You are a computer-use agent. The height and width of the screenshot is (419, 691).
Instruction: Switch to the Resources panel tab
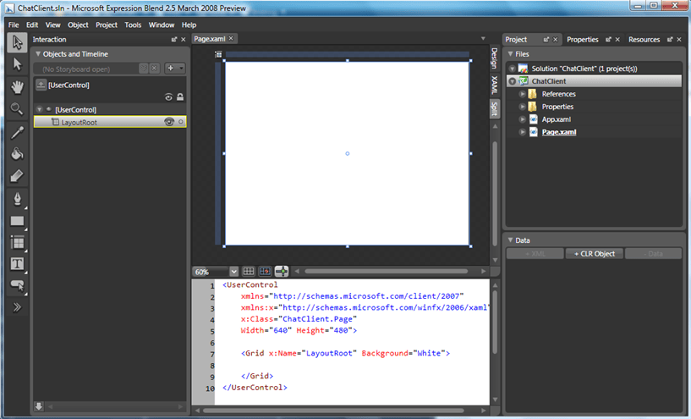click(644, 40)
